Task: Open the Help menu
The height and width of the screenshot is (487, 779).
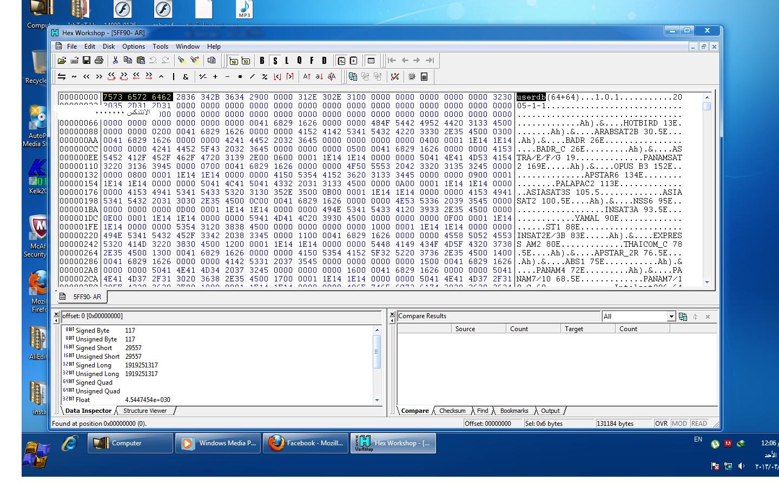Action: click(x=214, y=47)
